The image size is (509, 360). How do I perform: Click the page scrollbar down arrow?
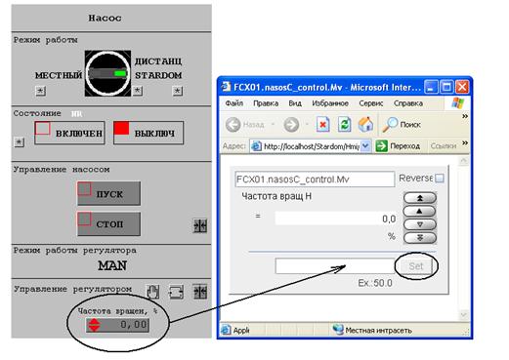point(464,314)
